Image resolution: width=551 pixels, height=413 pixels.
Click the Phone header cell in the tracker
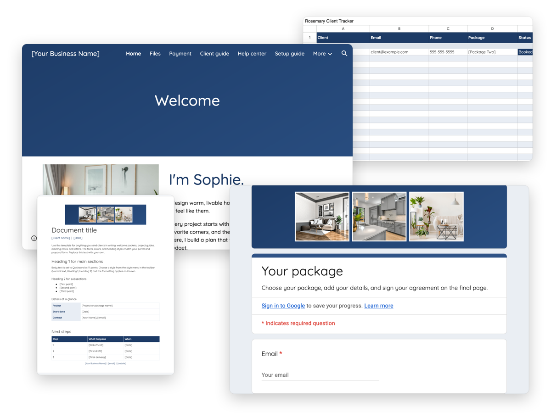pyautogui.click(x=448, y=38)
